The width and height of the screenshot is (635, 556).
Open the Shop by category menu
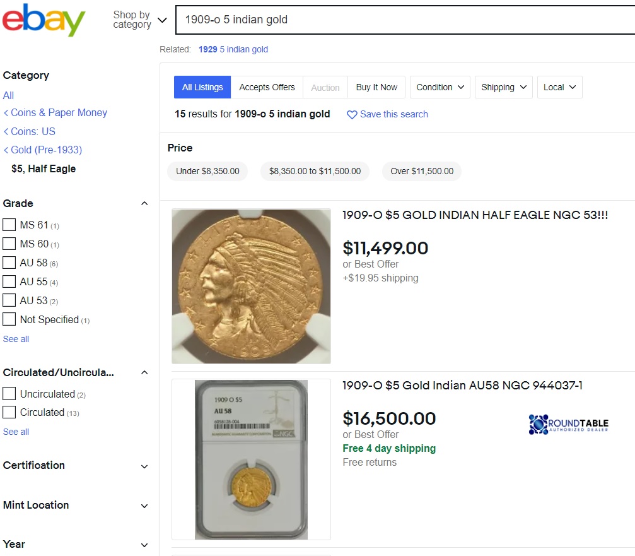141,20
